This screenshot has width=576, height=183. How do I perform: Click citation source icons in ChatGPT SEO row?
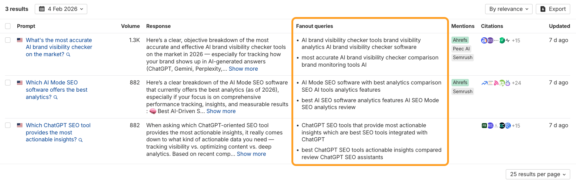496,126
